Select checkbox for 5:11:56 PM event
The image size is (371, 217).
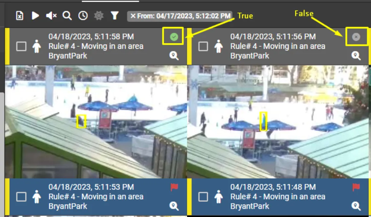(203, 46)
